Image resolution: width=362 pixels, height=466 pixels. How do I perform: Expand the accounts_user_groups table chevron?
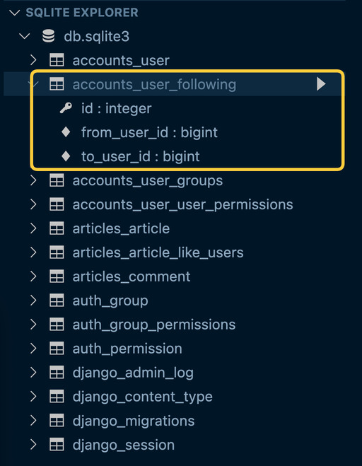33,180
